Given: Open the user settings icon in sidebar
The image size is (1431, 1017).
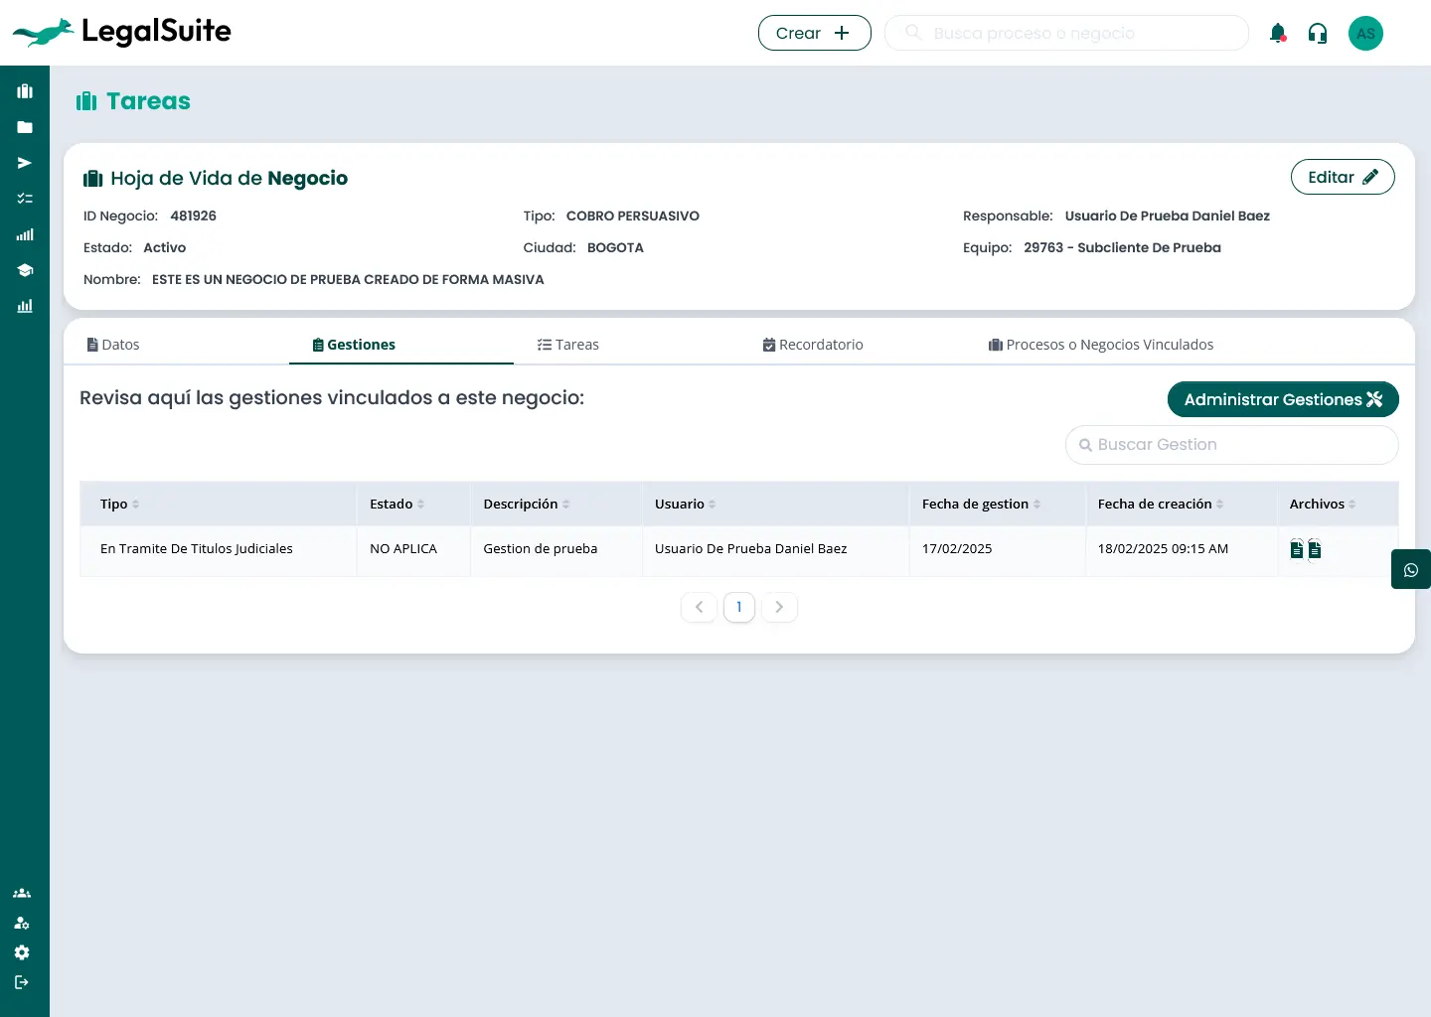Looking at the screenshot, I should [x=22, y=923].
